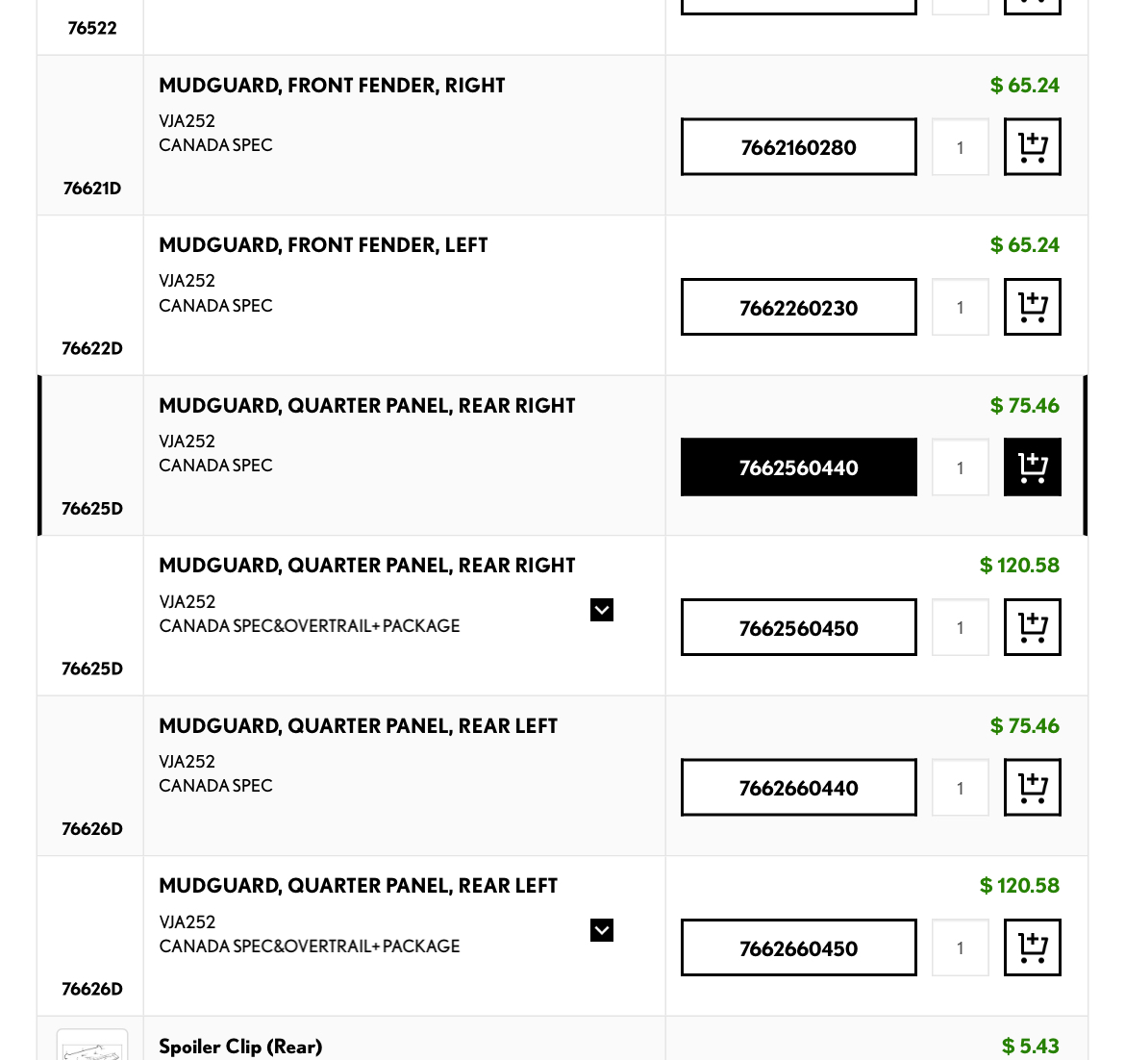Open part number 7662260230 button
The image size is (1125, 1060).
[798, 307]
